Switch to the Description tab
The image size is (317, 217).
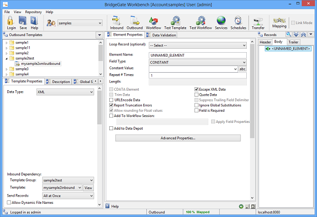58,81
